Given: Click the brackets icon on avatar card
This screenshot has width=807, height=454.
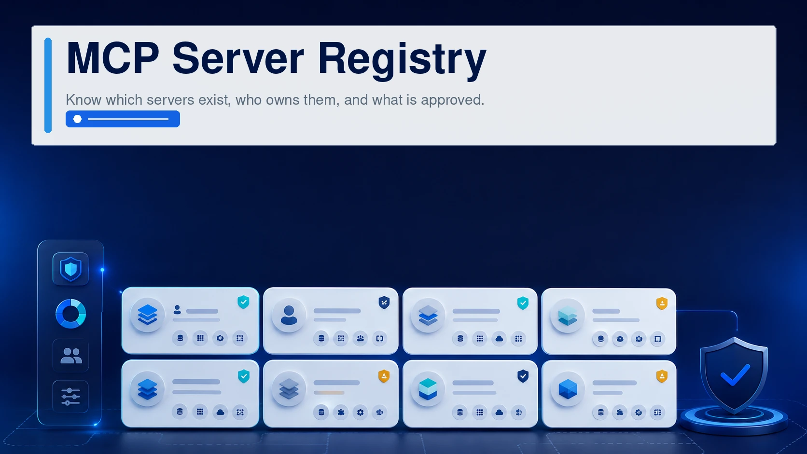Looking at the screenshot, I should tap(380, 338).
